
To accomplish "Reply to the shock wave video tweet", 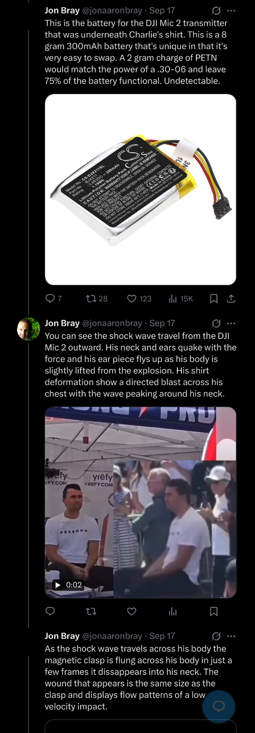I will point(50,611).
